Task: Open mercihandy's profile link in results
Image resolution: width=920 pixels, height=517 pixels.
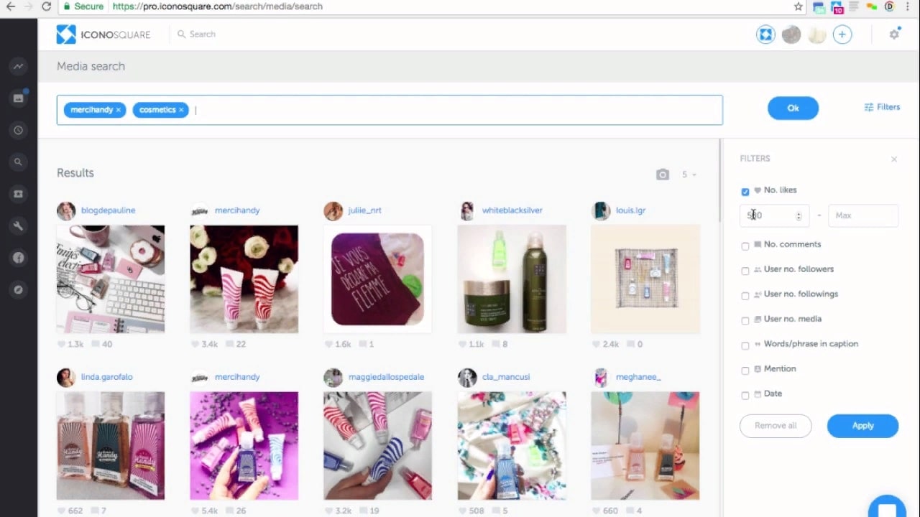Action: (x=237, y=210)
